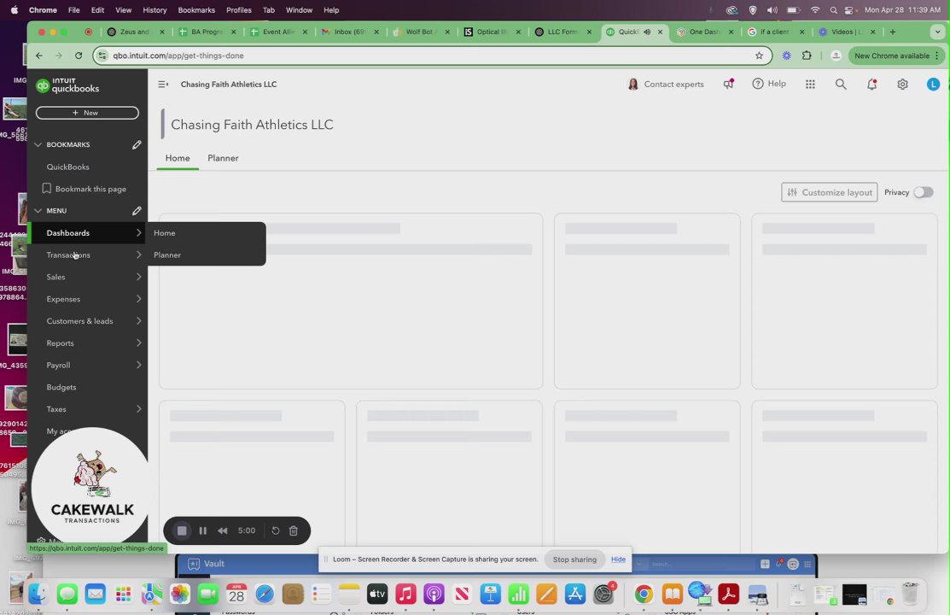
Task: Edit the Menu section pencil icon
Action: 137,210
